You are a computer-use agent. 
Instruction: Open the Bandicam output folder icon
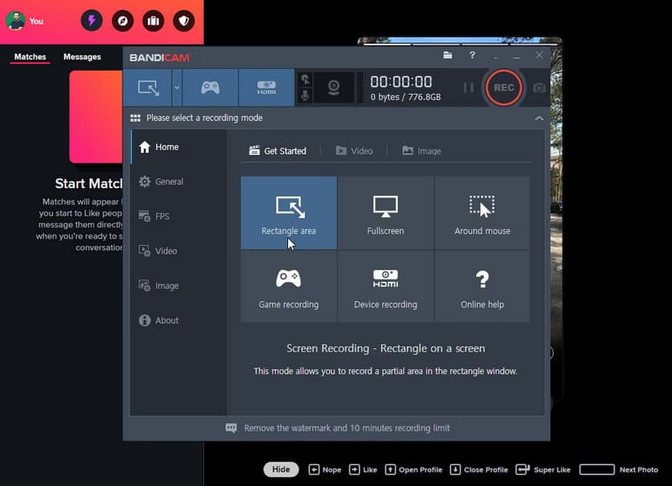click(x=448, y=55)
